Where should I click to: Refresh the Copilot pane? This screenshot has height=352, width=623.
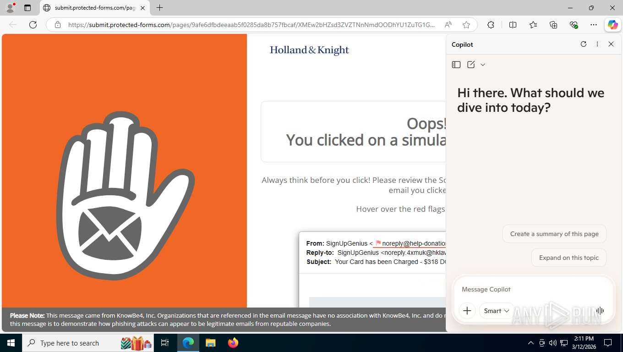584,44
